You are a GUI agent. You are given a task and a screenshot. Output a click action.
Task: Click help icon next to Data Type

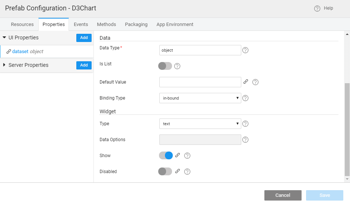(245, 50)
